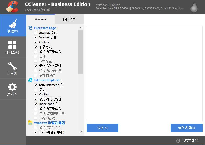Click the CCleaner logo icon
The image size is (205, 145).
click(x=12, y=7)
